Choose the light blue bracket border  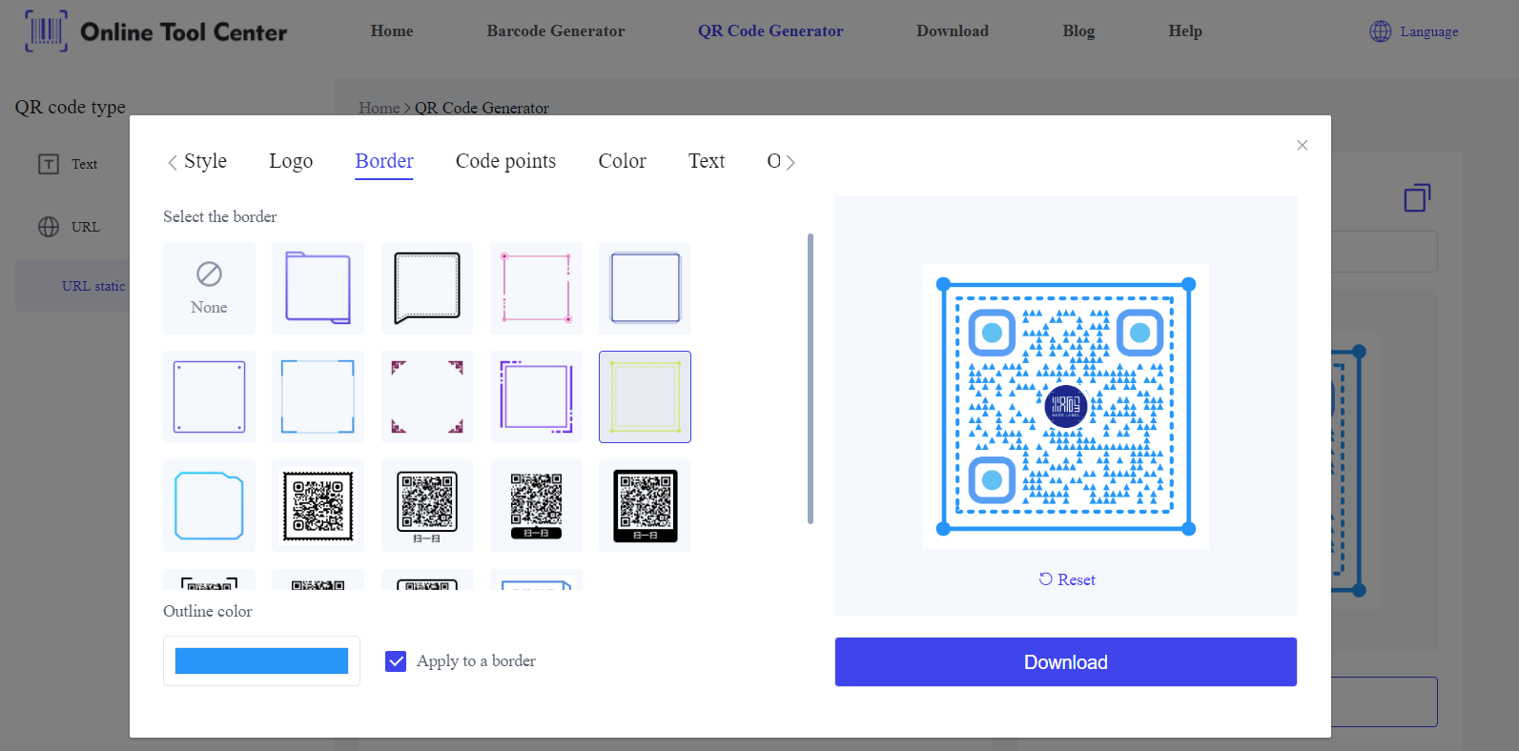click(x=318, y=396)
